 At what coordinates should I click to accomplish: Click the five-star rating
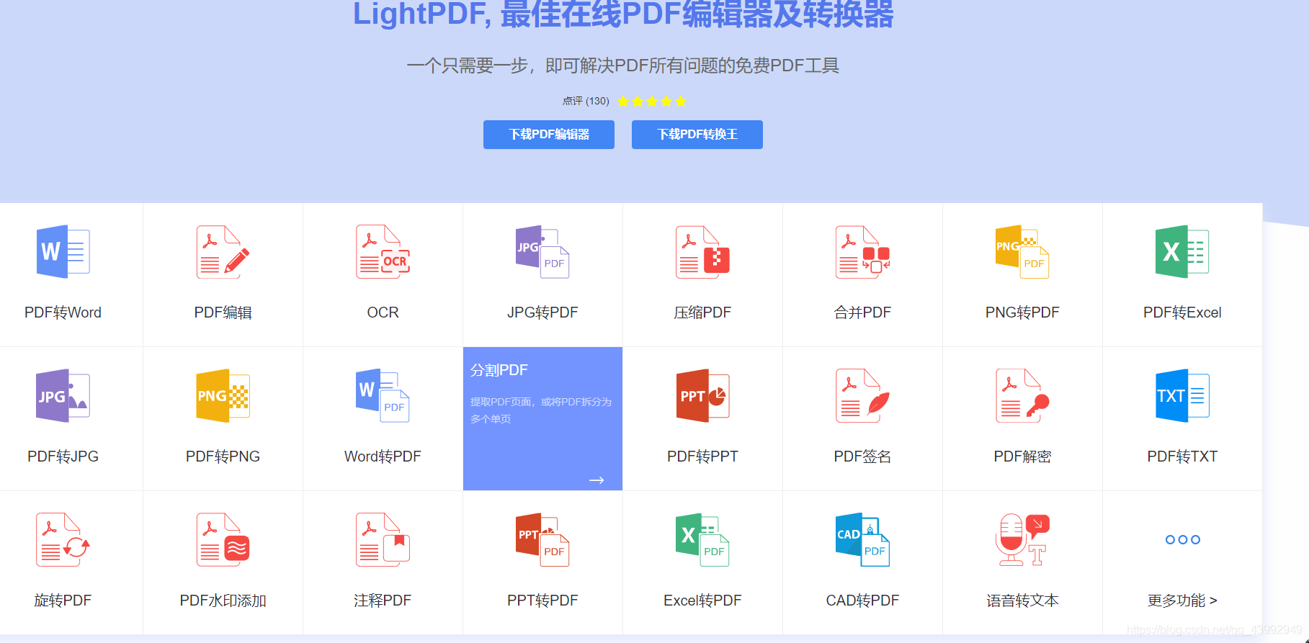[652, 101]
